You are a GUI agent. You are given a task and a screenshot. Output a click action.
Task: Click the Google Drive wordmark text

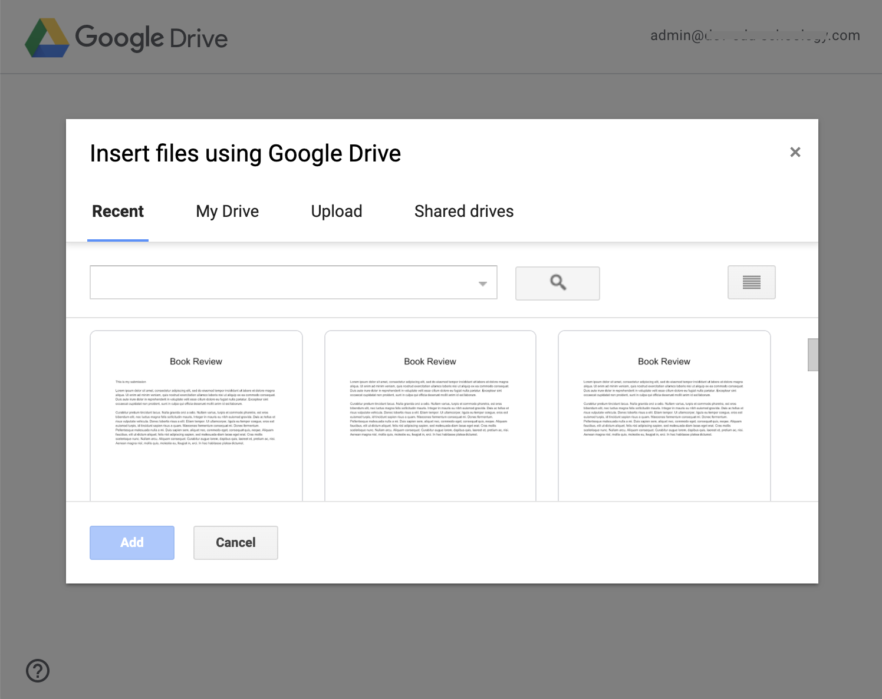(x=152, y=38)
